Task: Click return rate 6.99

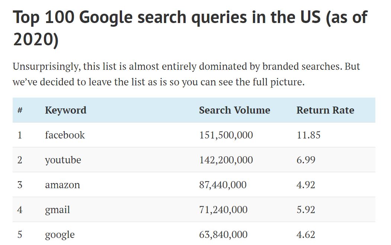Action: [306, 160]
